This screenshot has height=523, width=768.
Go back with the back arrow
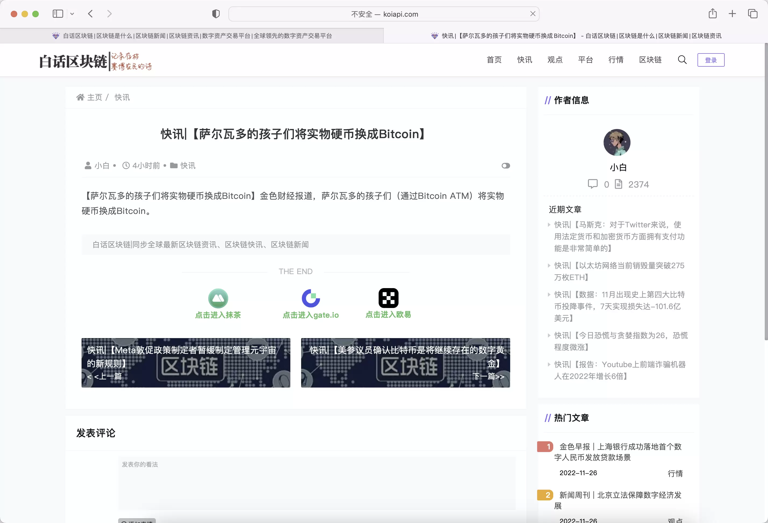(90, 14)
